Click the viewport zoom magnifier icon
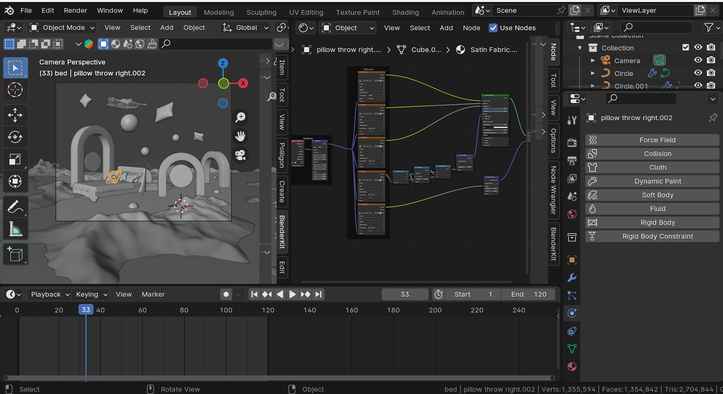The width and height of the screenshot is (723, 394). point(240,117)
